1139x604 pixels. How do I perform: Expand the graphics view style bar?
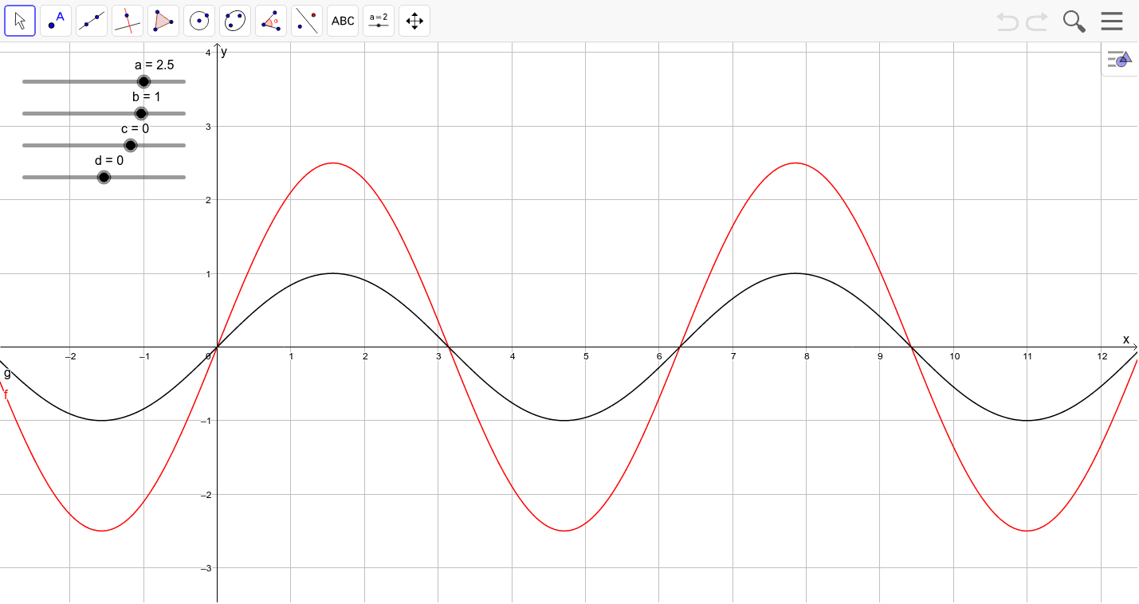(x=1119, y=59)
